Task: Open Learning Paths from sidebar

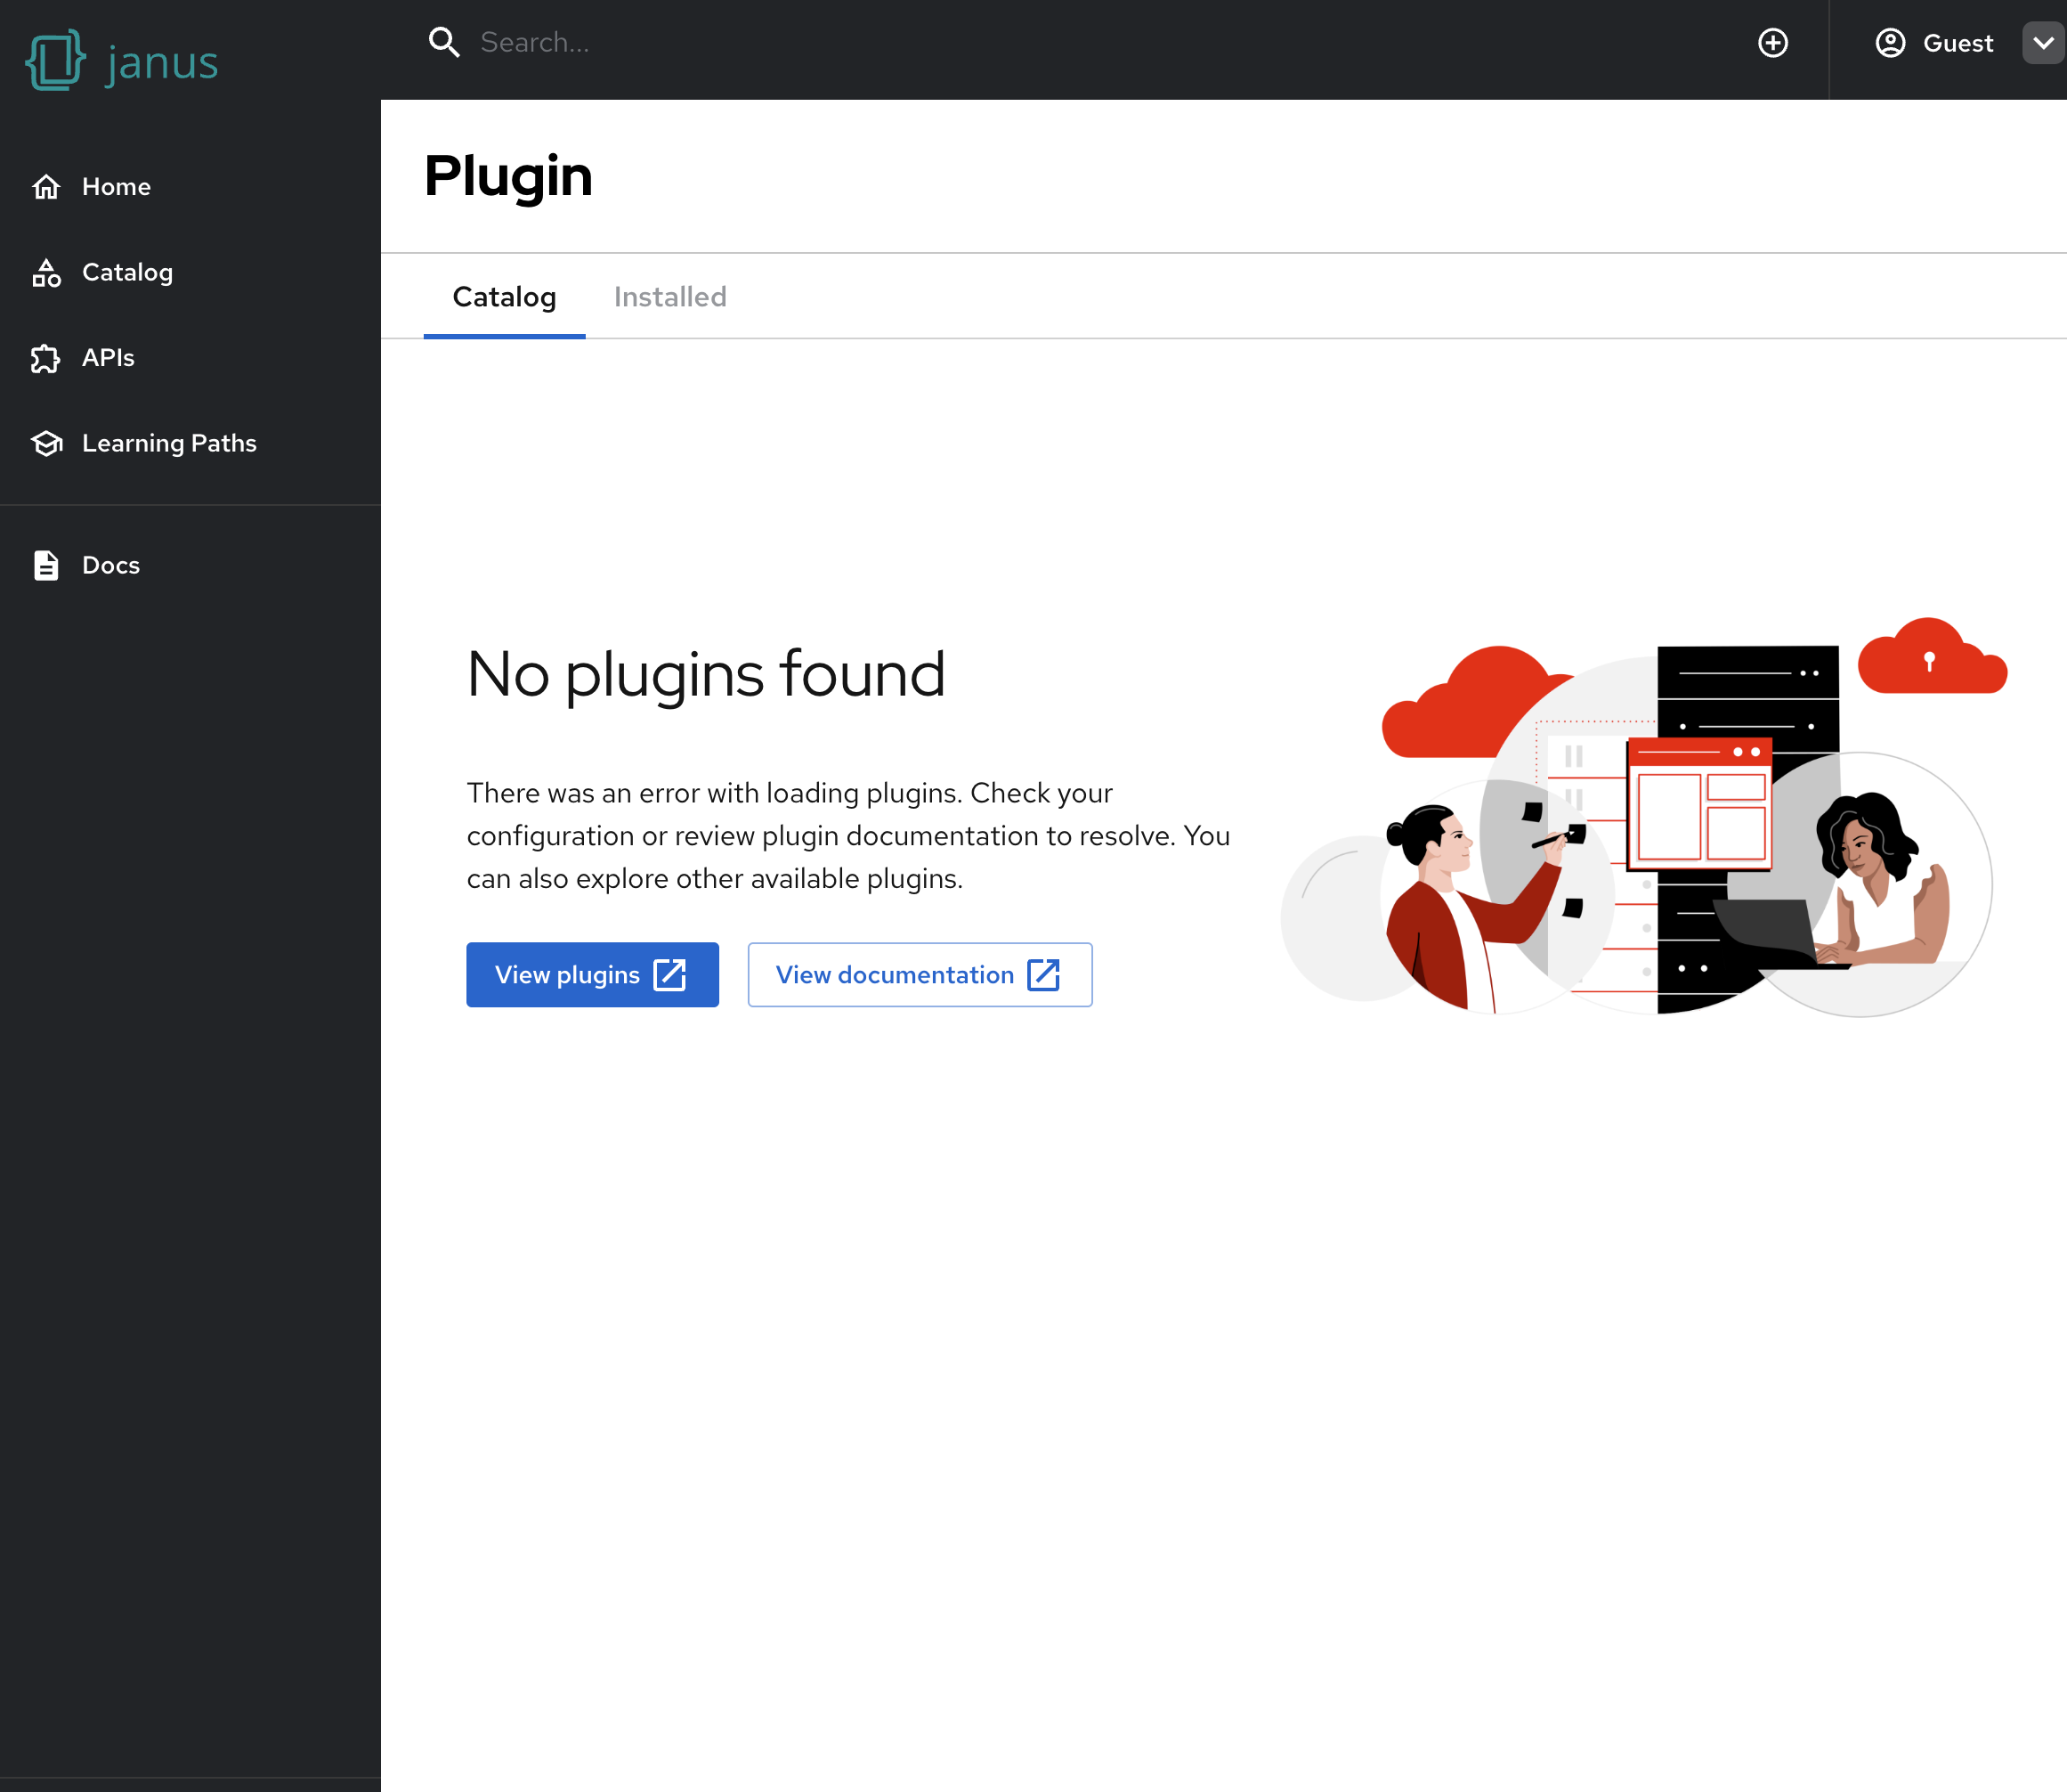Action: pos(169,443)
